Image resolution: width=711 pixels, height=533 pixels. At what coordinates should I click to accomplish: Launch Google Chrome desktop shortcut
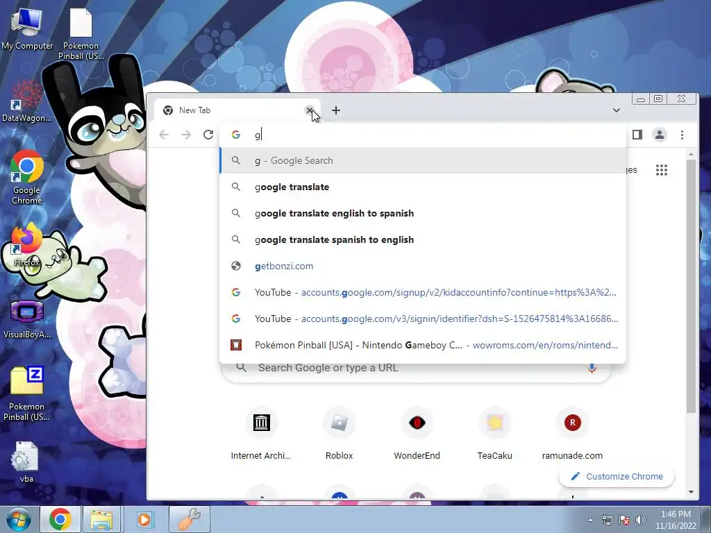(x=27, y=177)
